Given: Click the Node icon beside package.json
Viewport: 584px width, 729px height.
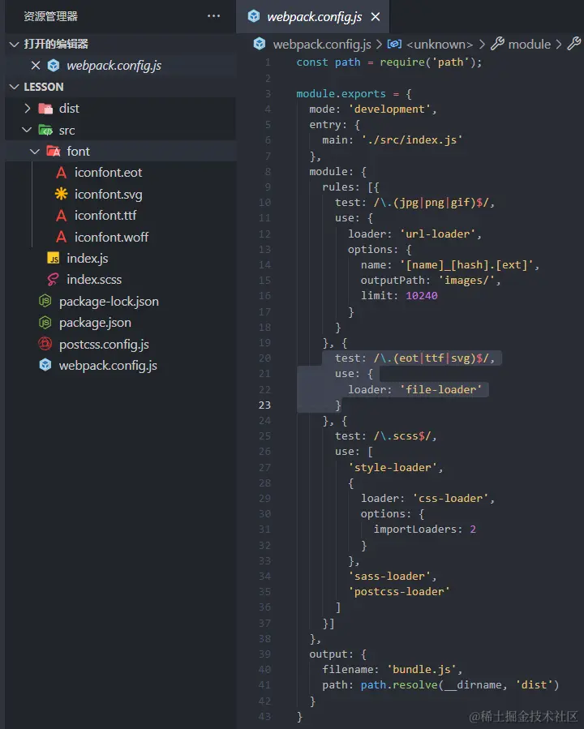Looking at the screenshot, I should [45, 323].
